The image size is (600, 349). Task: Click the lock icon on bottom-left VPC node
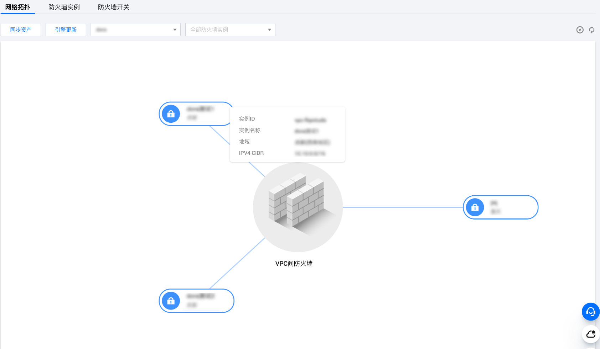pyautogui.click(x=171, y=301)
